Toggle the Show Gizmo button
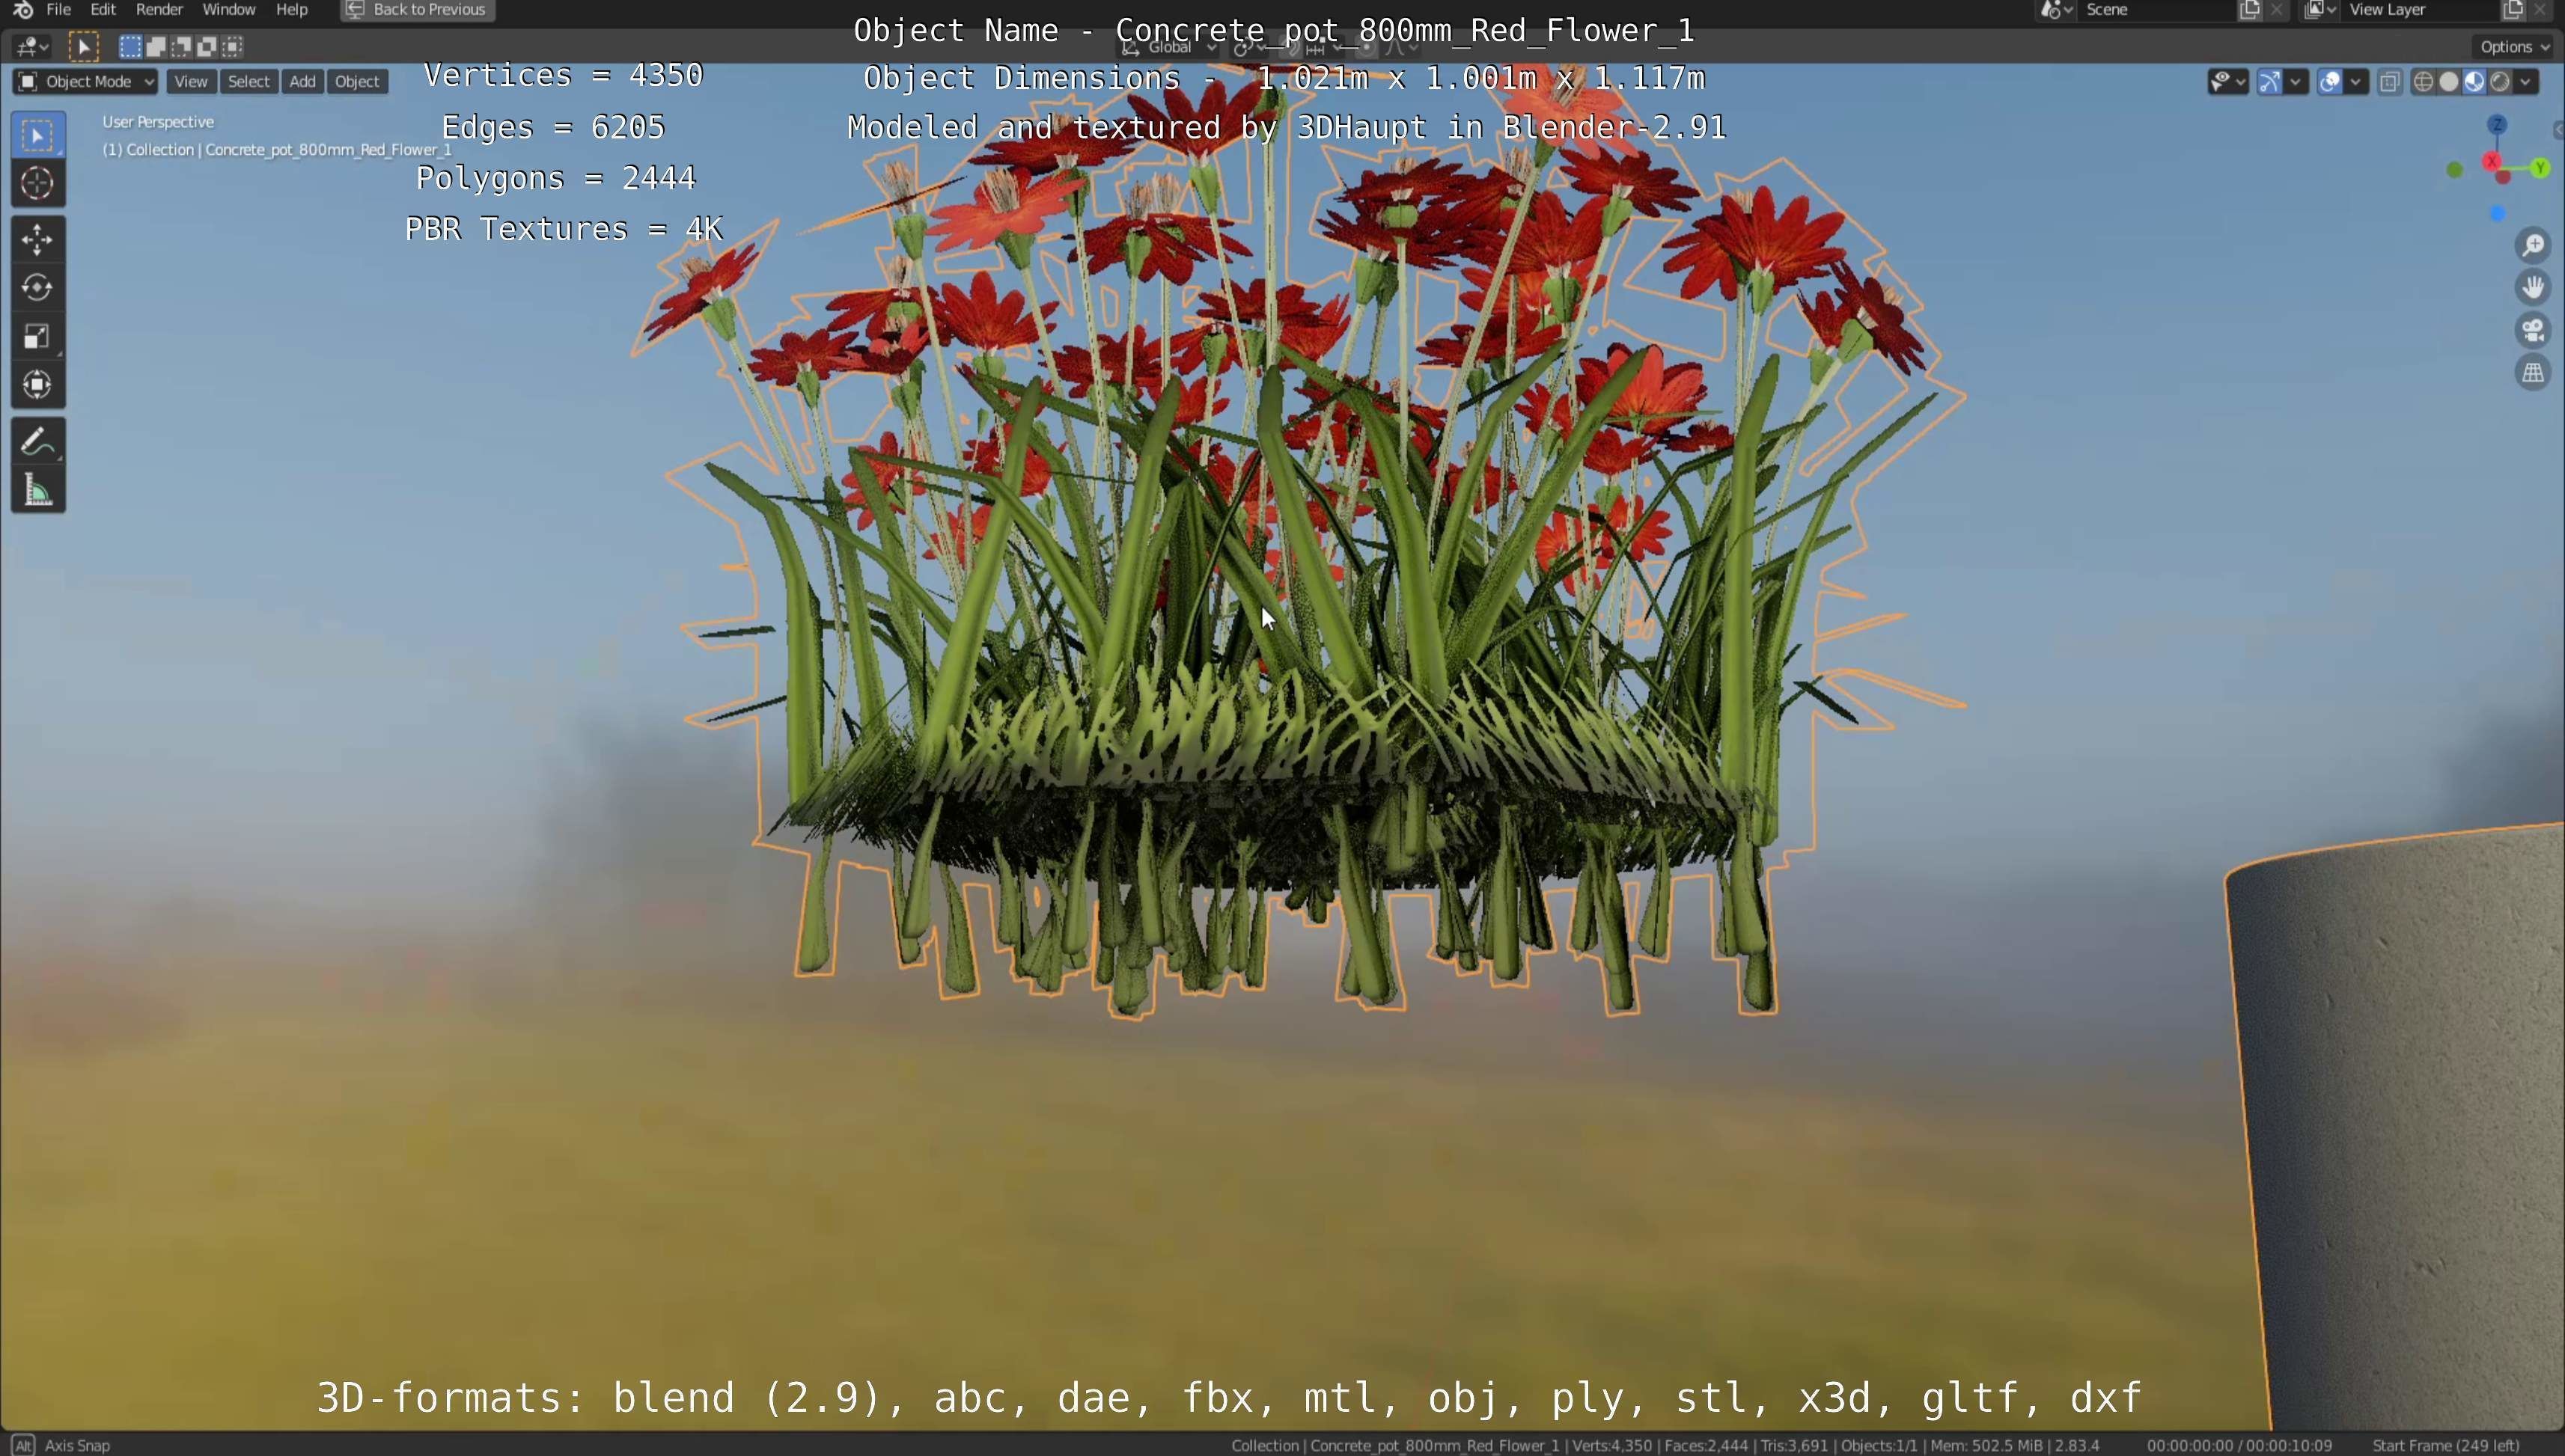 pos(2270,82)
